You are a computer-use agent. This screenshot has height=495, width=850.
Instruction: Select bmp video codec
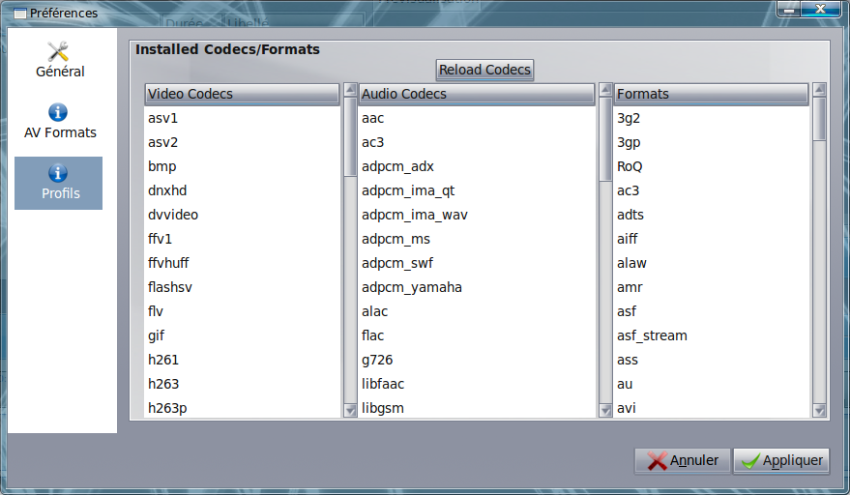coord(242,166)
